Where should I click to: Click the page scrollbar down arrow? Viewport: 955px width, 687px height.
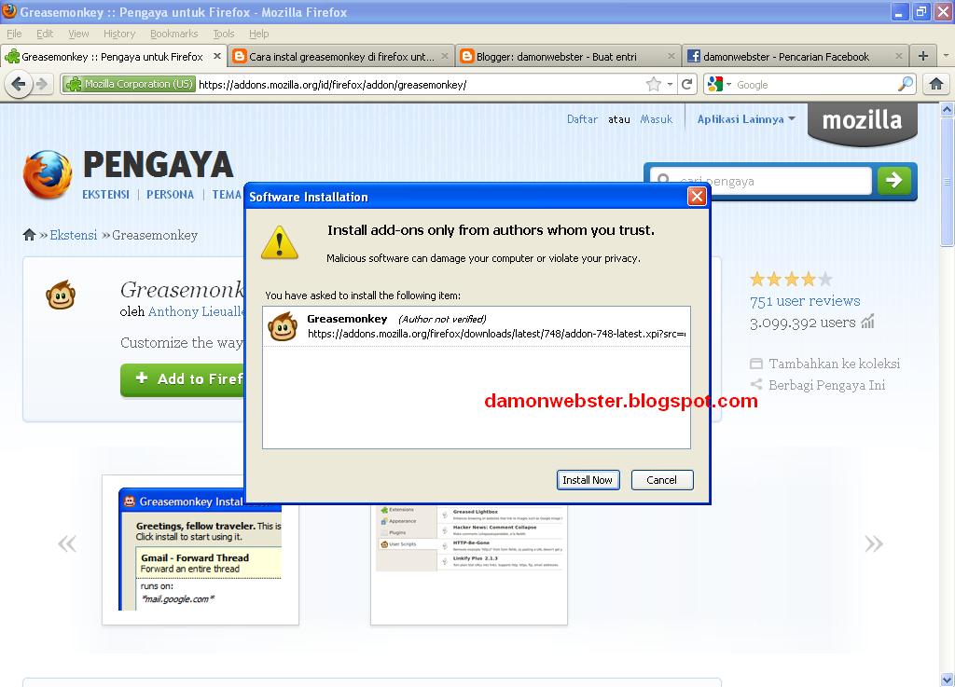[x=947, y=680]
